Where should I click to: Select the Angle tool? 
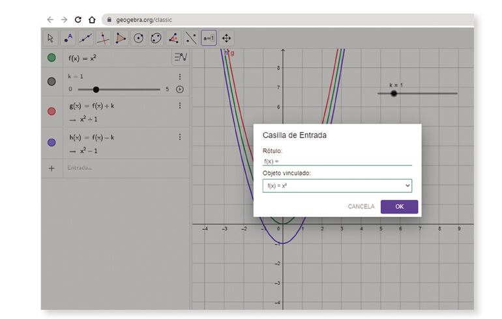pos(173,38)
